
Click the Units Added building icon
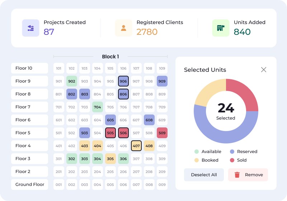(221, 28)
